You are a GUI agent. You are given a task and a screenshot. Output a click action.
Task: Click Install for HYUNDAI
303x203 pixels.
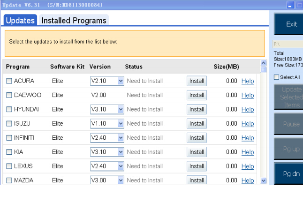(197, 109)
